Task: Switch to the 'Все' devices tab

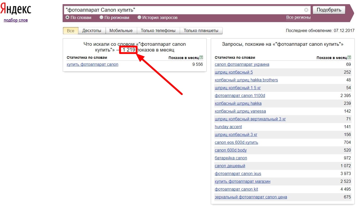Action: point(71,31)
